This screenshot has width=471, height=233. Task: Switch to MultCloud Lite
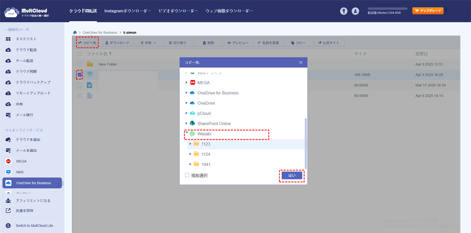click(x=33, y=226)
